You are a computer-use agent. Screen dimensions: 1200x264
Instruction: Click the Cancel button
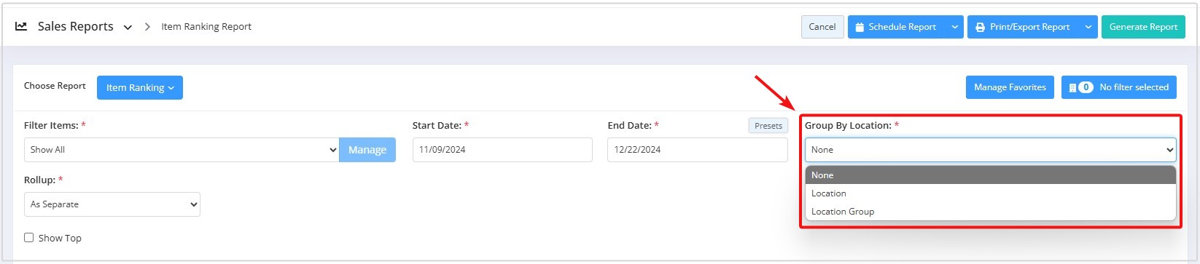[822, 27]
